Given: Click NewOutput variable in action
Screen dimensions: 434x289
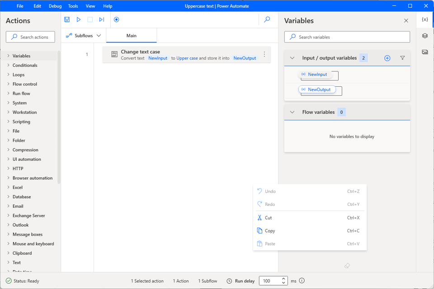Looking at the screenshot, I should (245, 58).
